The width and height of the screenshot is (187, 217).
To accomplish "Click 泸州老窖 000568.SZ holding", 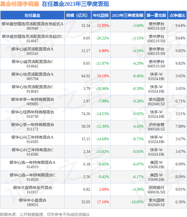I will [x=156, y=127].
